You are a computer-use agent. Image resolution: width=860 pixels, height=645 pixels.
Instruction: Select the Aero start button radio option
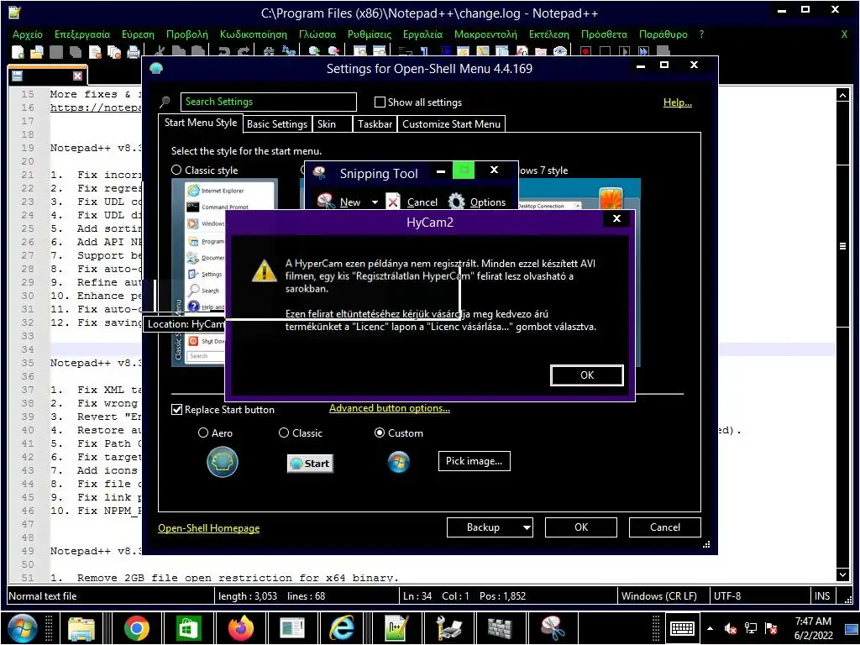(x=203, y=433)
